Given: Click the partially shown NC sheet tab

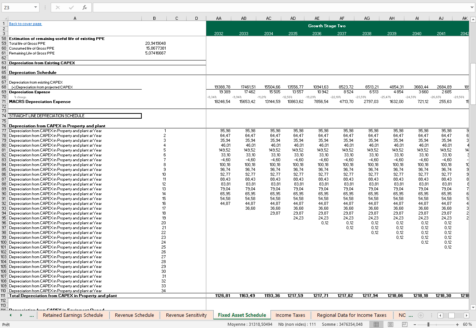Looking at the screenshot, I should tap(402, 315).
